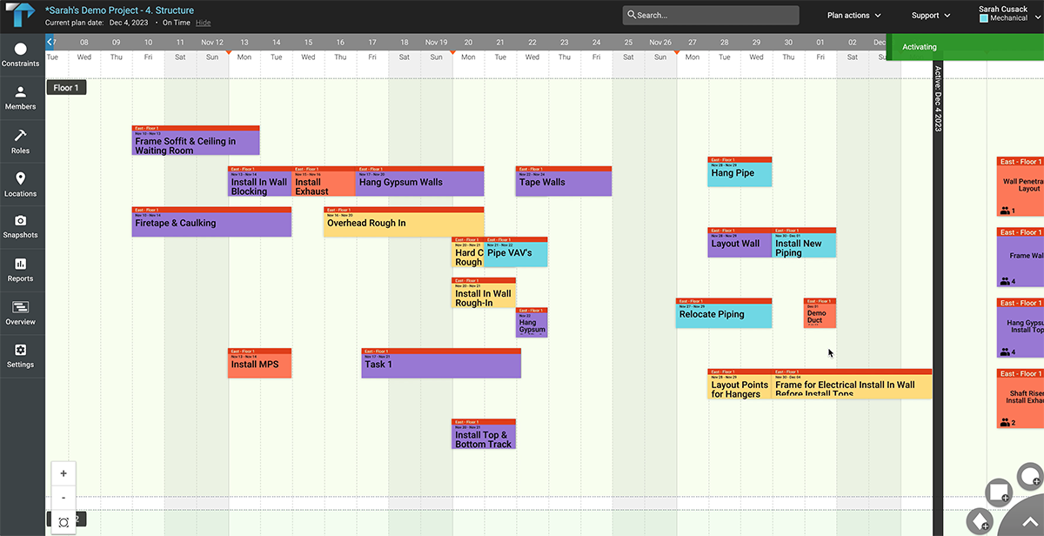This screenshot has height=536, width=1044.
Task: Open the Reports sidebar panel
Action: click(21, 270)
